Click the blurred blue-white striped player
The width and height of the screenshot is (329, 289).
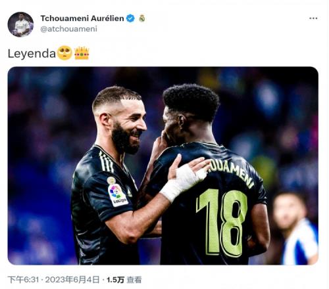pos(295,228)
